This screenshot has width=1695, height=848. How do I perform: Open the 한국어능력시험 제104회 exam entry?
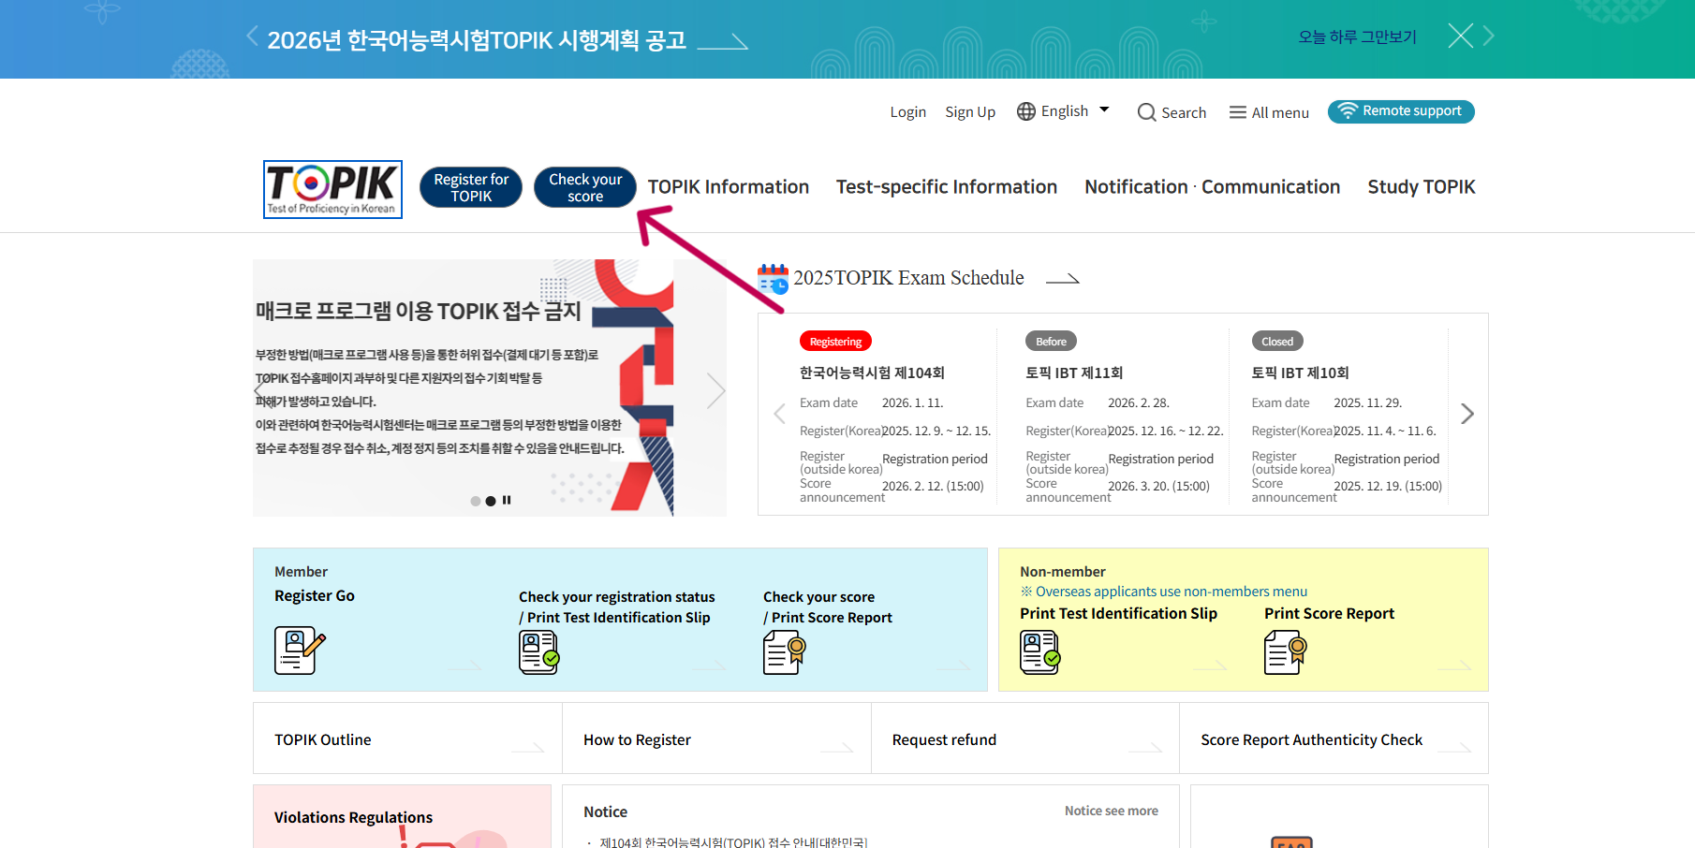[872, 373]
